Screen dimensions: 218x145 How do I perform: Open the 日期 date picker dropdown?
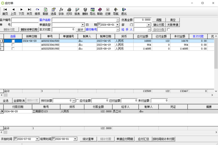coord(117,25)
